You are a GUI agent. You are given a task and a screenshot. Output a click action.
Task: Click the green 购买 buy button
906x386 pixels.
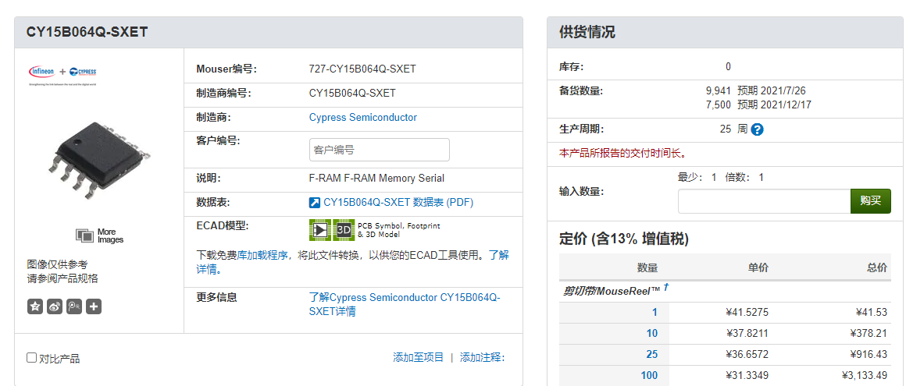click(x=870, y=200)
